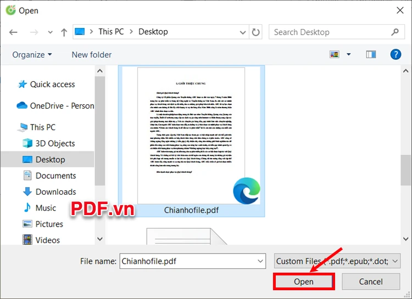Click the Music note icon
The width and height of the screenshot is (412, 299).
27,207
